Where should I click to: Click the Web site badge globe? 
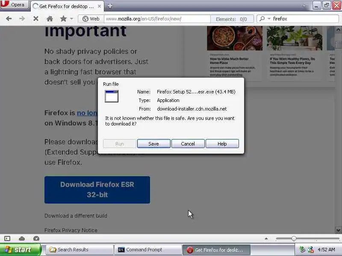tap(91, 19)
